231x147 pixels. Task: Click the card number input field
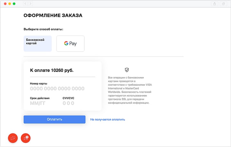(x=57, y=89)
